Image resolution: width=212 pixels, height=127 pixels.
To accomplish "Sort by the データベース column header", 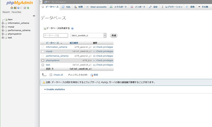I will 52,43.
